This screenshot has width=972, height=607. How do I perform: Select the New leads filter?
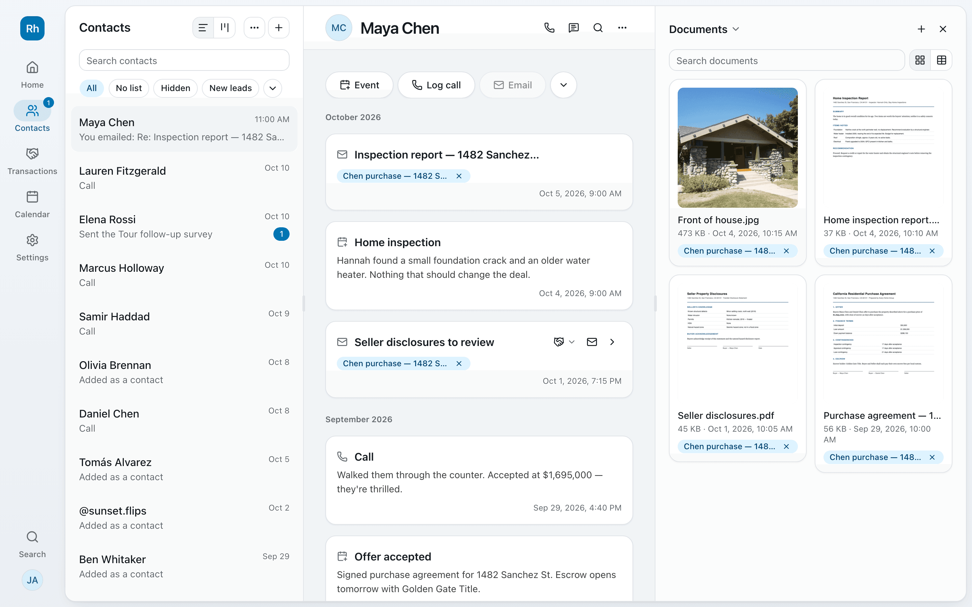pyautogui.click(x=231, y=88)
